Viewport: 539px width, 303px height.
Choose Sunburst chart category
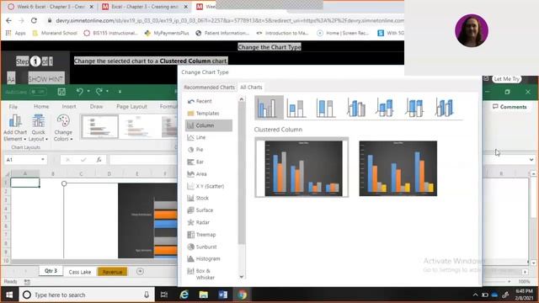click(202, 247)
